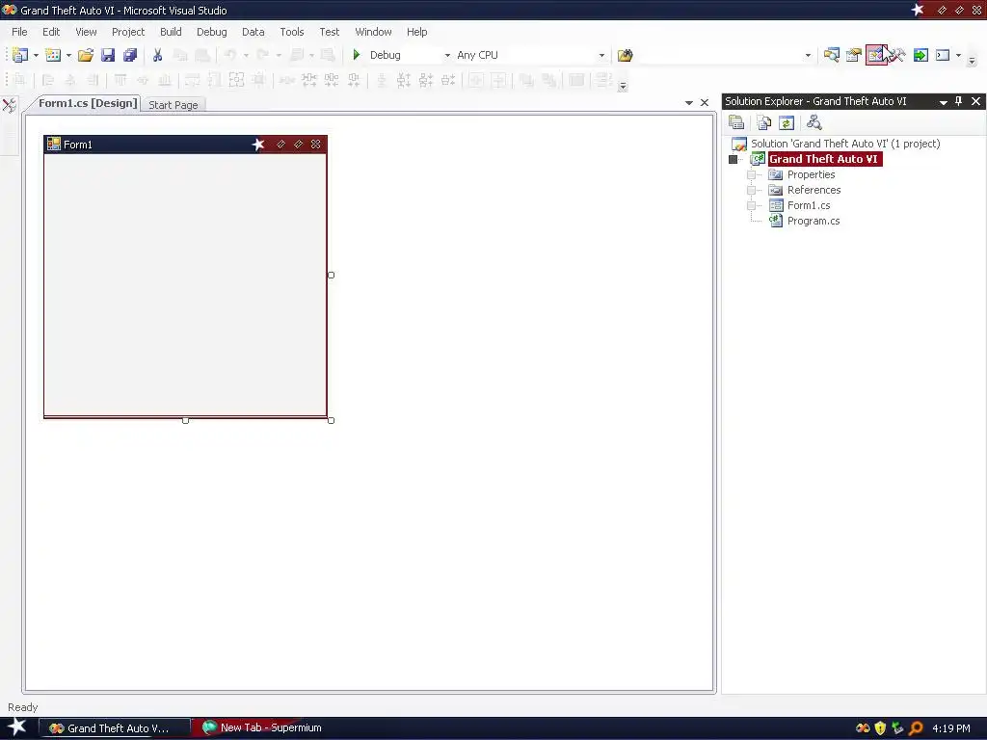
Task: Open the File menu
Action: point(19,32)
